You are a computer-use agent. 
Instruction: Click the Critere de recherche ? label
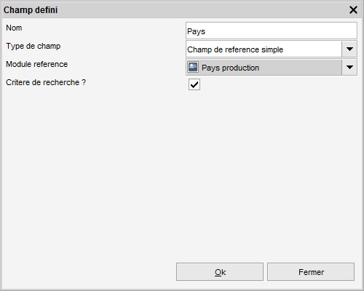[x=46, y=82]
